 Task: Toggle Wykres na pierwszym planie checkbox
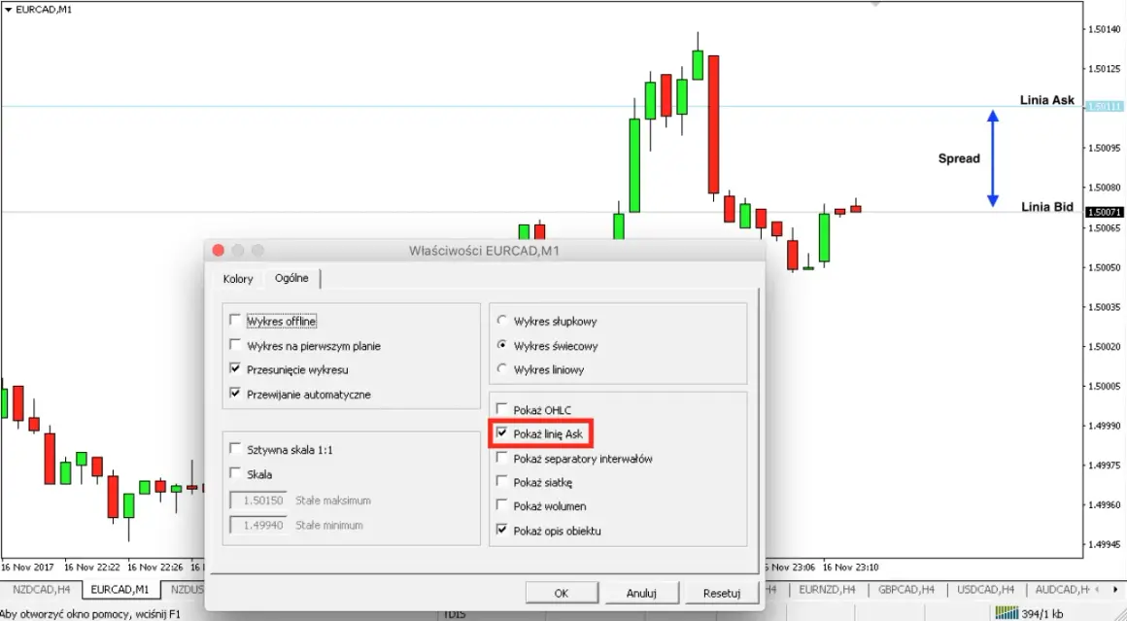235,344
